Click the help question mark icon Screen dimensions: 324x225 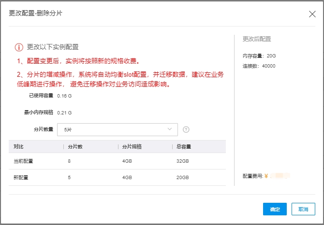pos(186,129)
